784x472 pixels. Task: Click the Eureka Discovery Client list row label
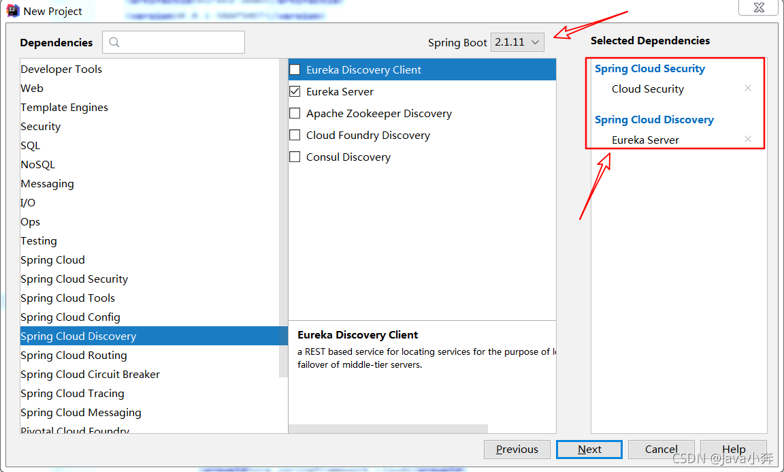tap(363, 69)
